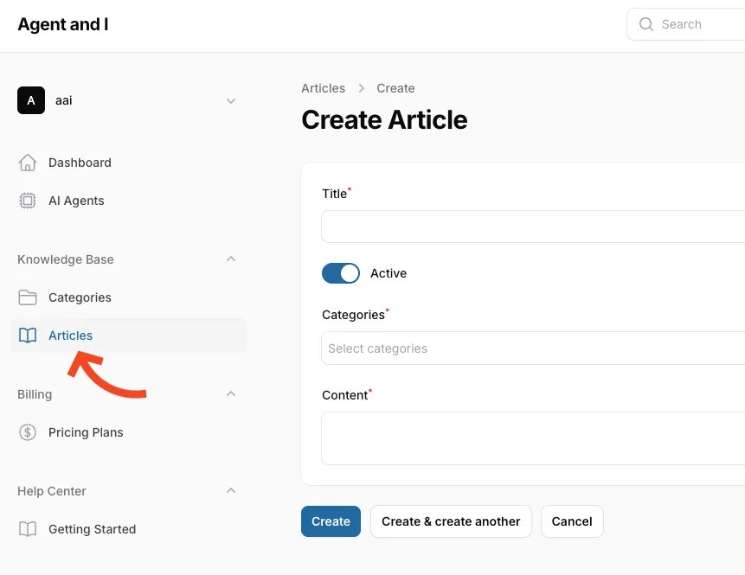This screenshot has height=575, width=745.
Task: Click the Getting Started book icon
Action: (x=28, y=529)
